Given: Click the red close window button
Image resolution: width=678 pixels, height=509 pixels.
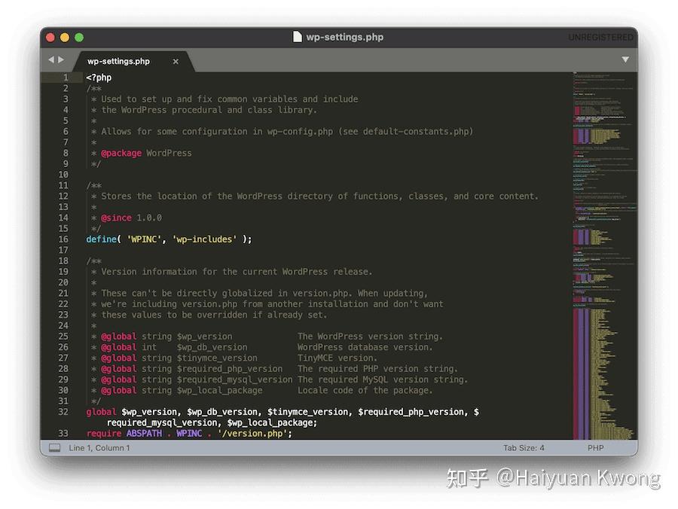Looking at the screenshot, I should [x=50, y=38].
